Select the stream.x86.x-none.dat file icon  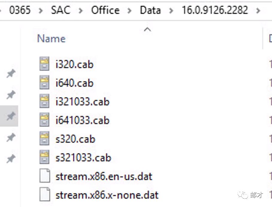pyautogui.click(x=44, y=195)
